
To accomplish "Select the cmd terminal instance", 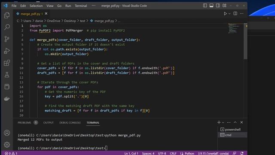I will point(232,135).
